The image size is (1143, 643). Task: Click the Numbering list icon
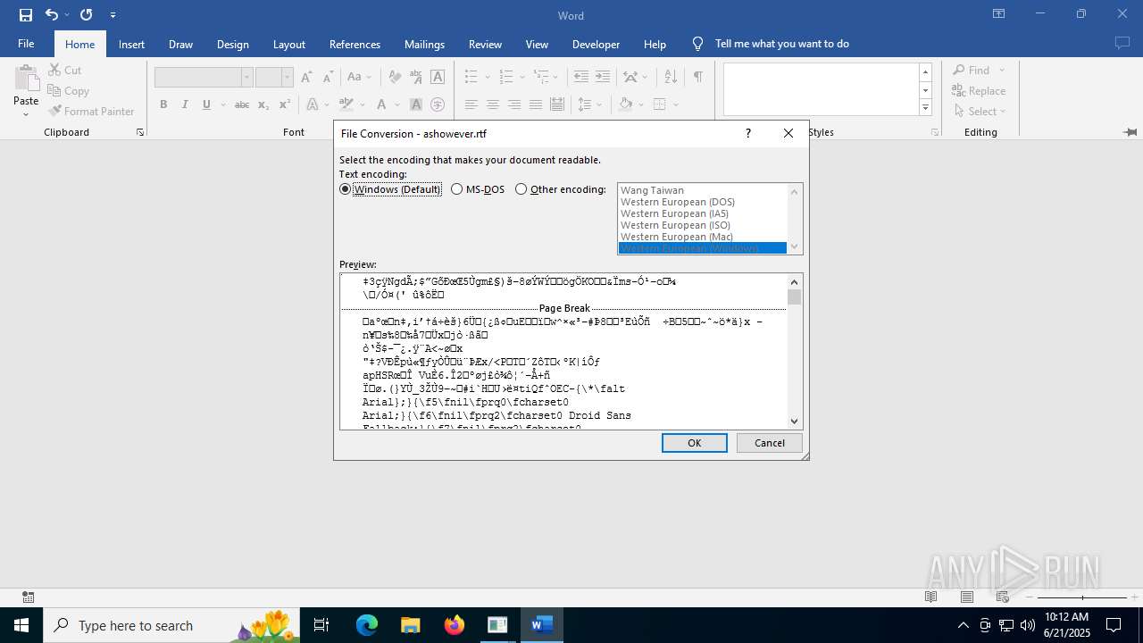pos(505,77)
